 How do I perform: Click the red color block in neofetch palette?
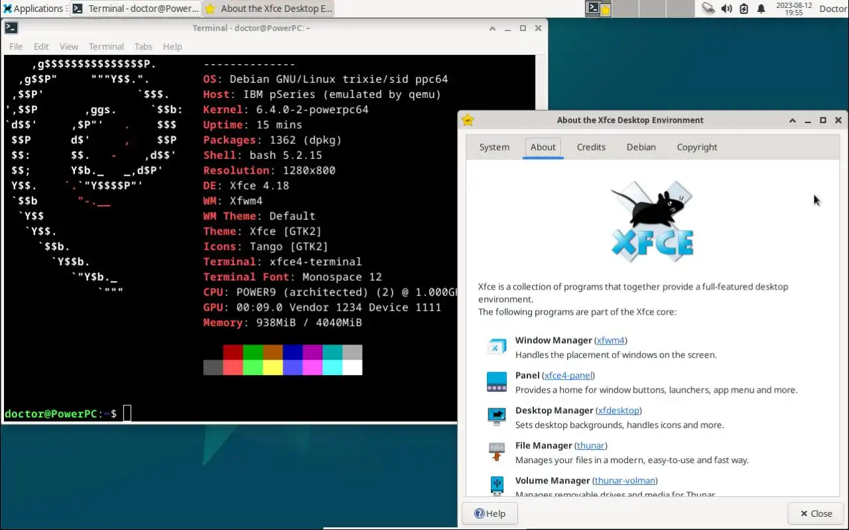(233, 352)
